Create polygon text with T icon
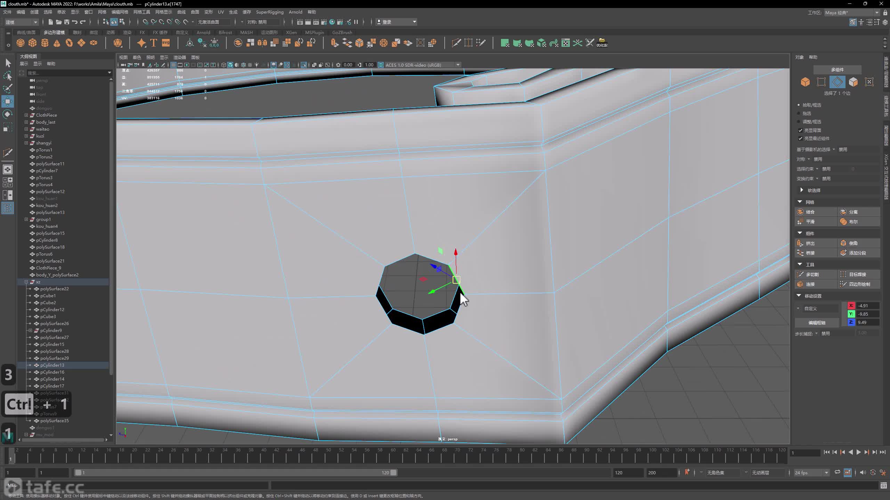This screenshot has width=890, height=500. pos(153,43)
